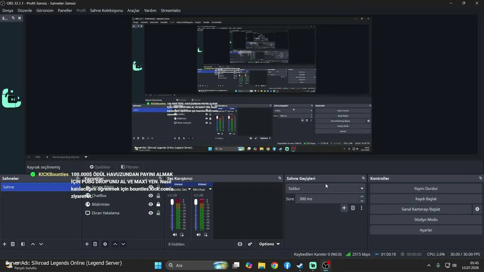484x272 pixels.
Task: Hide the ChatBox source
Action: click(x=150, y=196)
